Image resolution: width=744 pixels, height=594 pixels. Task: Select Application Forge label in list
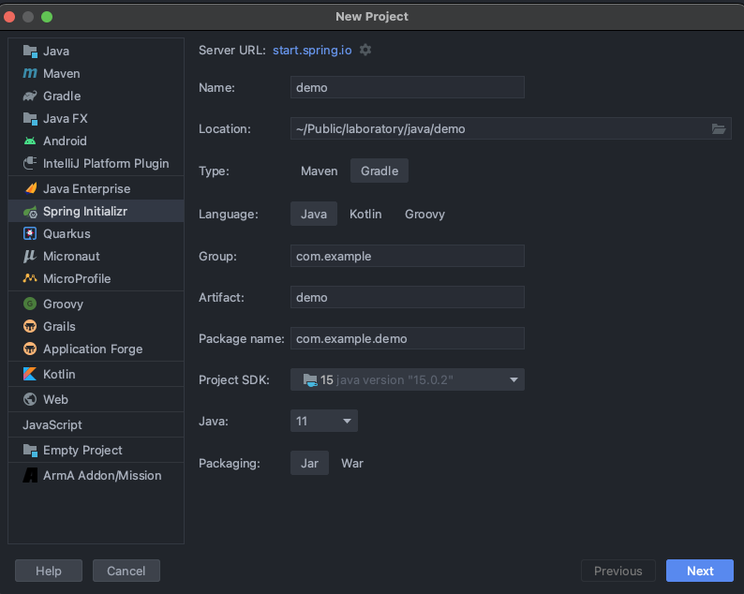coord(93,349)
